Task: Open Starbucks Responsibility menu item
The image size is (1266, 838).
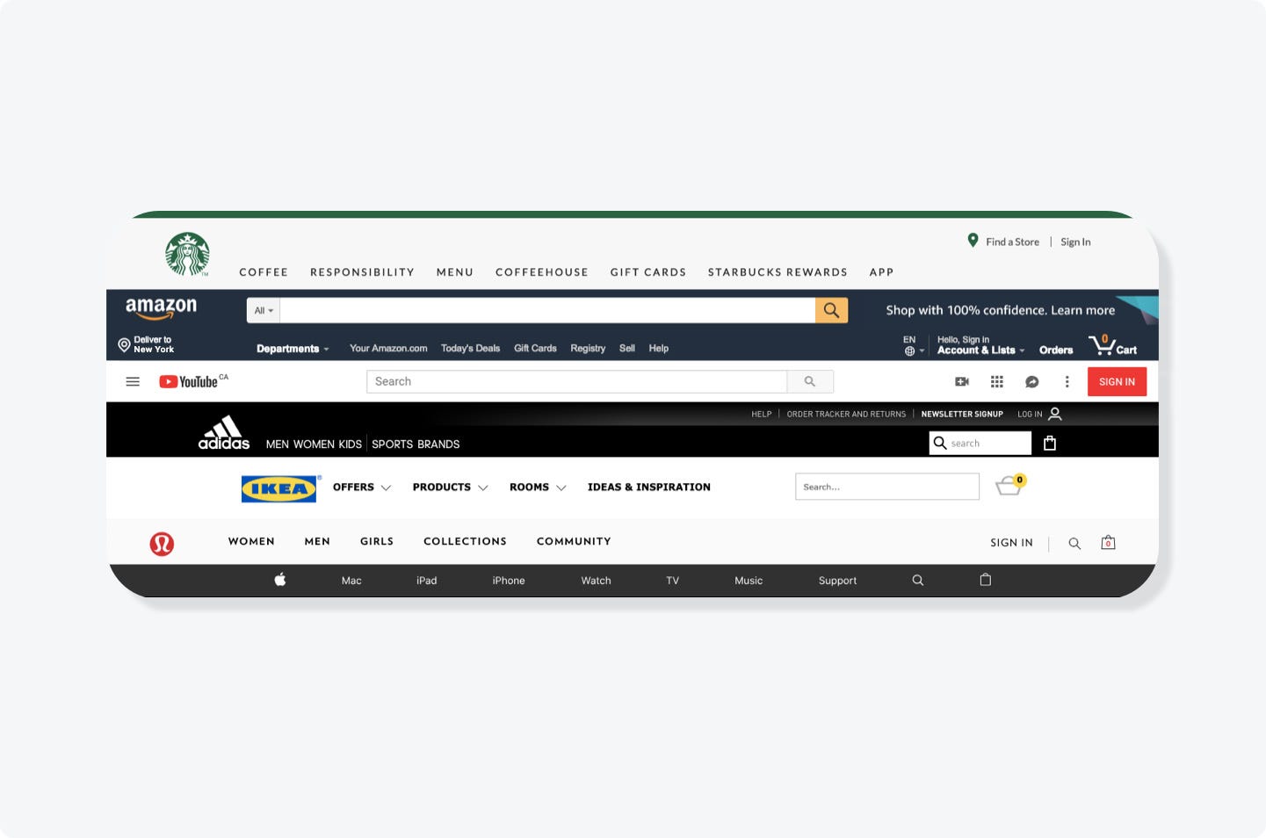Action: coord(362,272)
